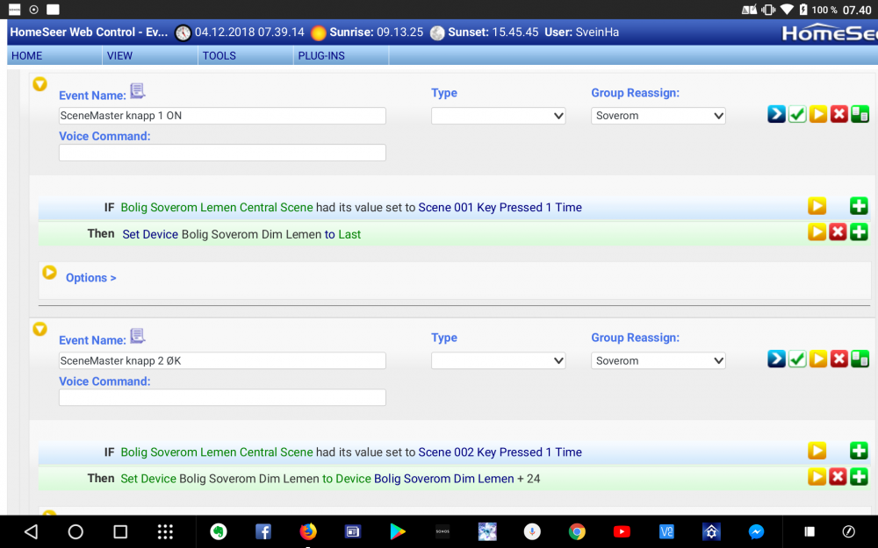878x548 pixels.
Task: Run the SceneMaster knapp 1 ON event
Action: click(818, 114)
